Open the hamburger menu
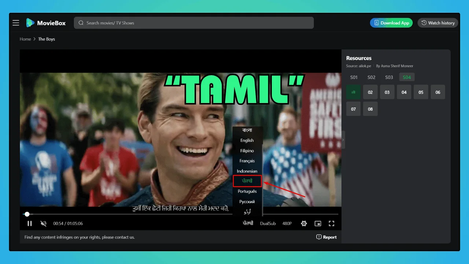The height and width of the screenshot is (264, 469). click(16, 23)
